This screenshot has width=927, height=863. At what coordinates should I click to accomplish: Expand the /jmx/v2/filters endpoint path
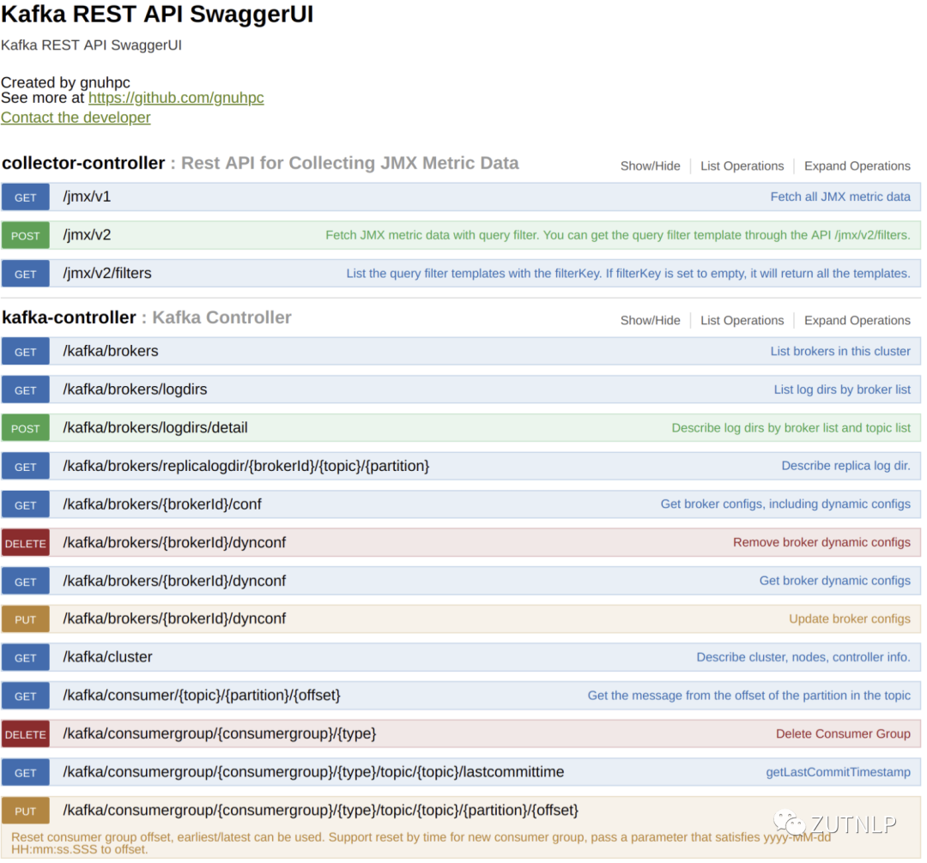point(107,273)
